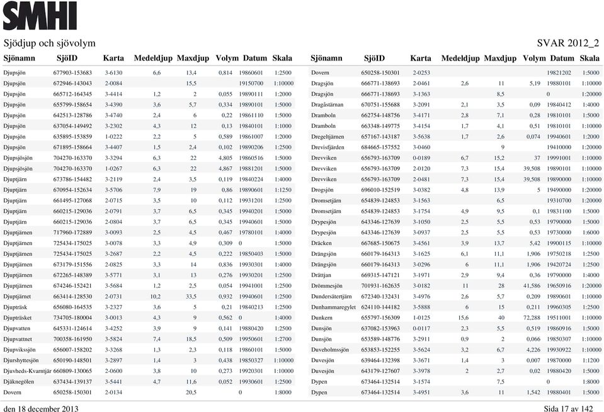Viewport: 604px width, 412px height.
Task: Select the Karta value '3-1563'
Action: pos(421,200)
